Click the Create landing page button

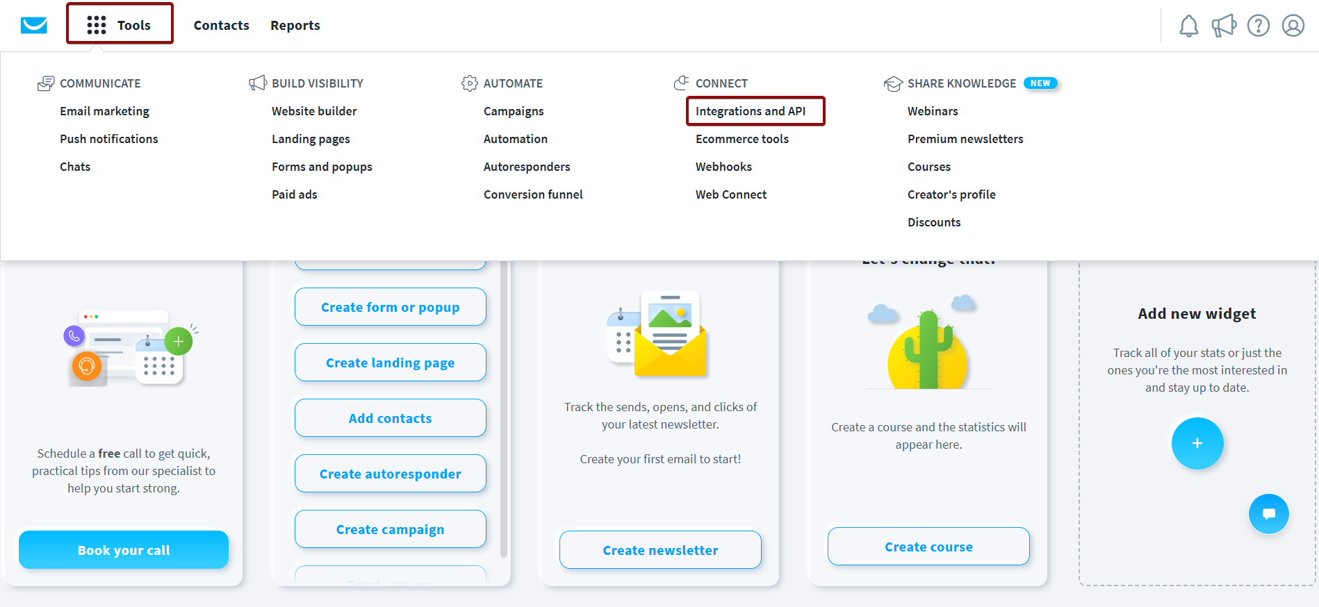point(390,363)
